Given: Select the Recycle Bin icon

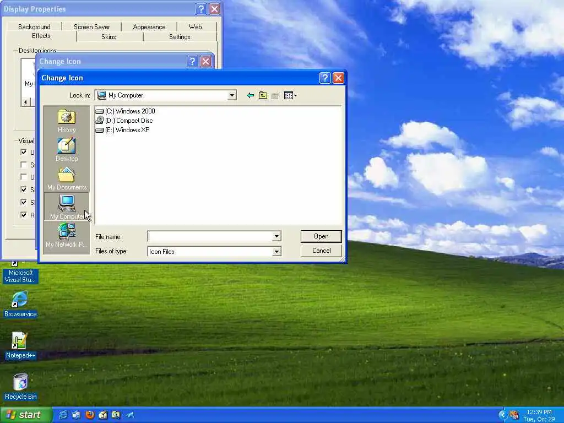Looking at the screenshot, I should click(20, 387).
